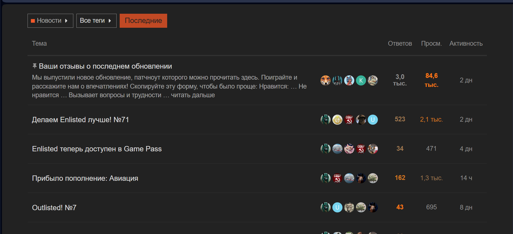Click tank avatar in Outlisted! №7 row
The image size is (513, 234).
(x=361, y=207)
